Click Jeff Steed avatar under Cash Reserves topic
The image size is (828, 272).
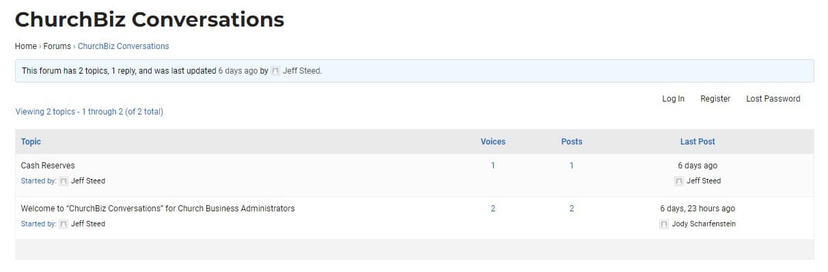coord(64,181)
